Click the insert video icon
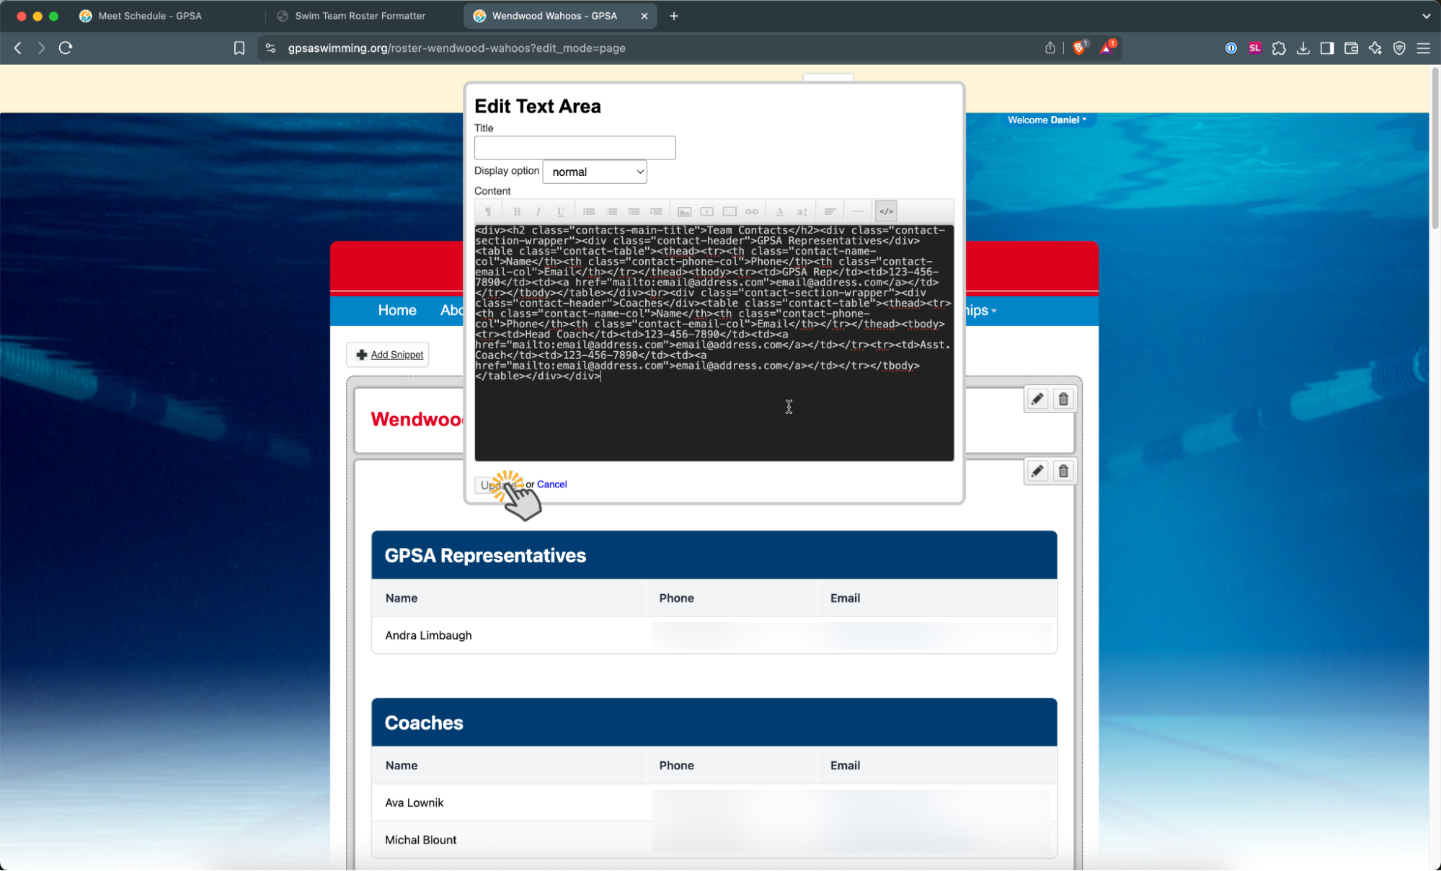 (706, 211)
